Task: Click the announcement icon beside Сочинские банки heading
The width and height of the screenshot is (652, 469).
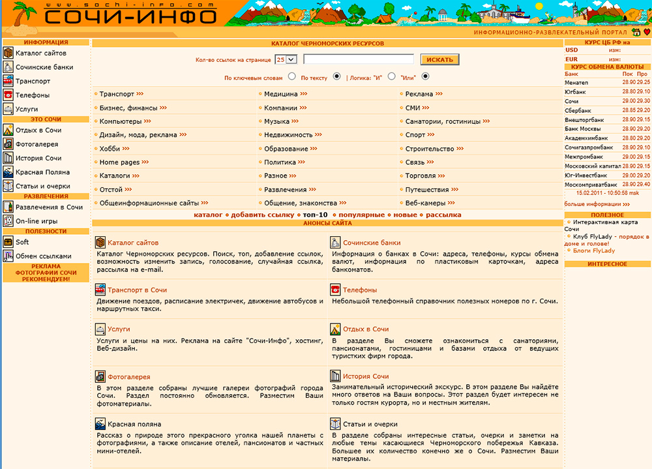Action: pyautogui.click(x=335, y=242)
